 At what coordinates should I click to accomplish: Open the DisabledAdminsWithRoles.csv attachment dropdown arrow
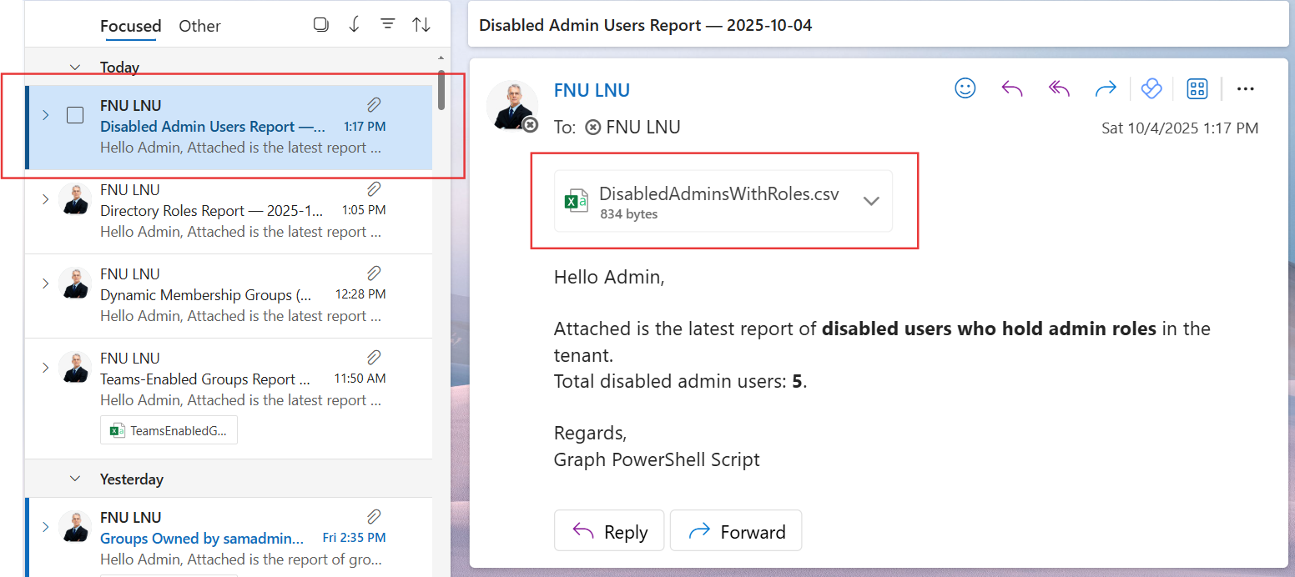(x=871, y=201)
